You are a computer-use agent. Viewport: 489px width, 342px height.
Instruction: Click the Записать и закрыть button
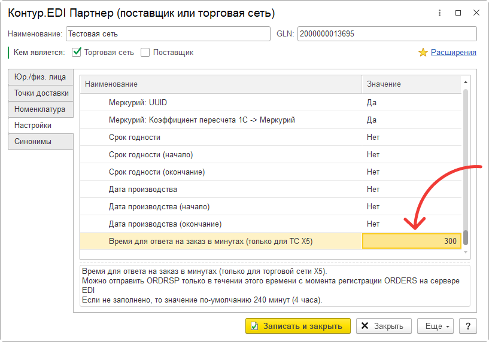[x=298, y=326]
